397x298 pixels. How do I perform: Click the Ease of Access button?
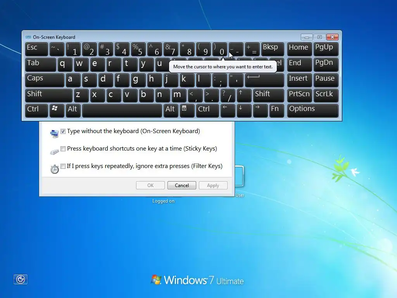click(21, 279)
